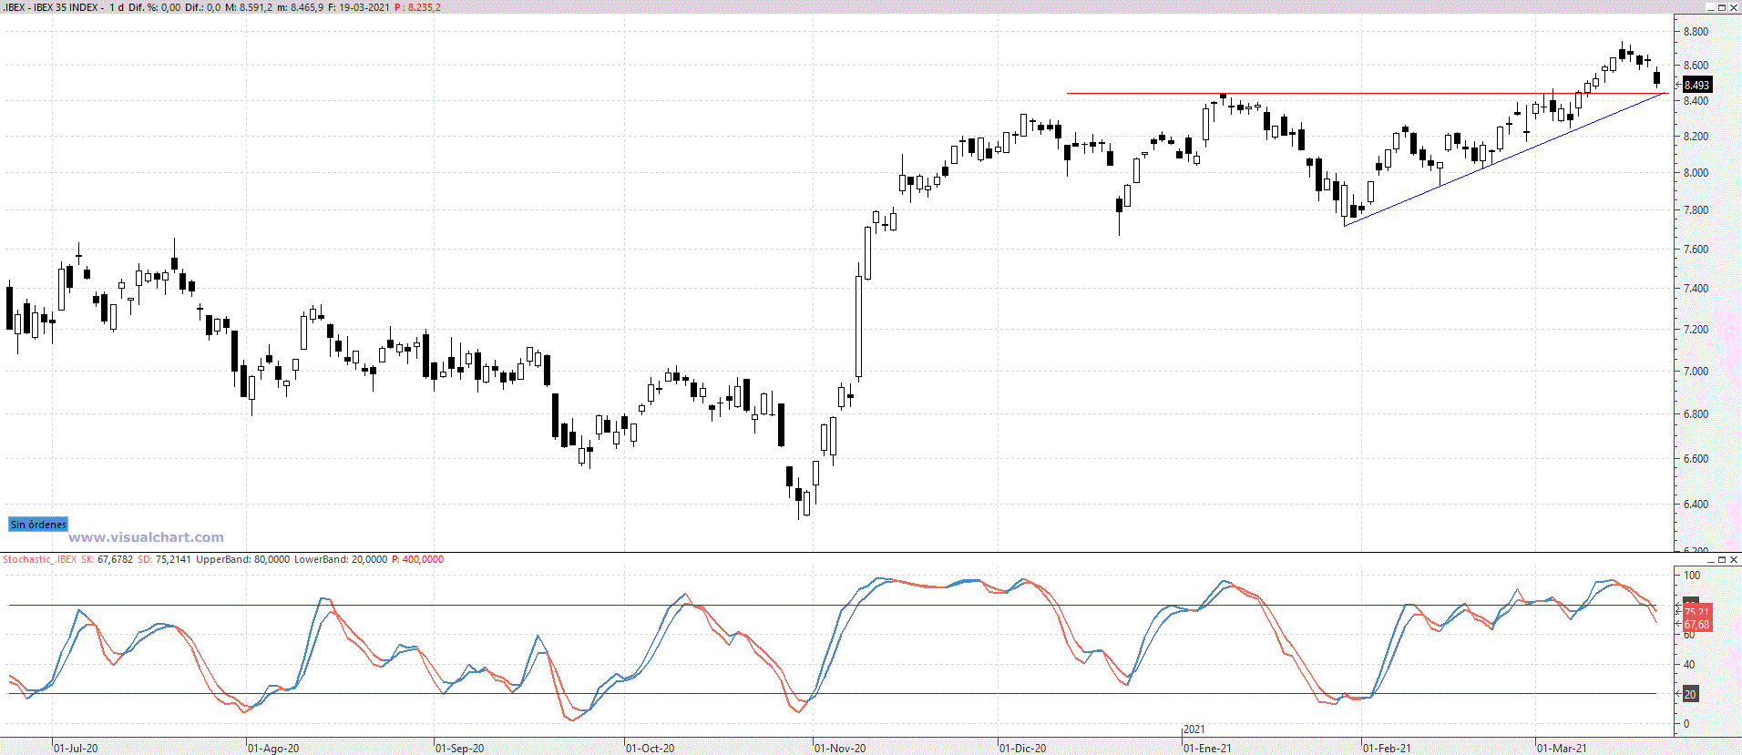This screenshot has height=755, width=1742.
Task: Maximize the Stochastic indicator pane
Action: click(x=1722, y=559)
